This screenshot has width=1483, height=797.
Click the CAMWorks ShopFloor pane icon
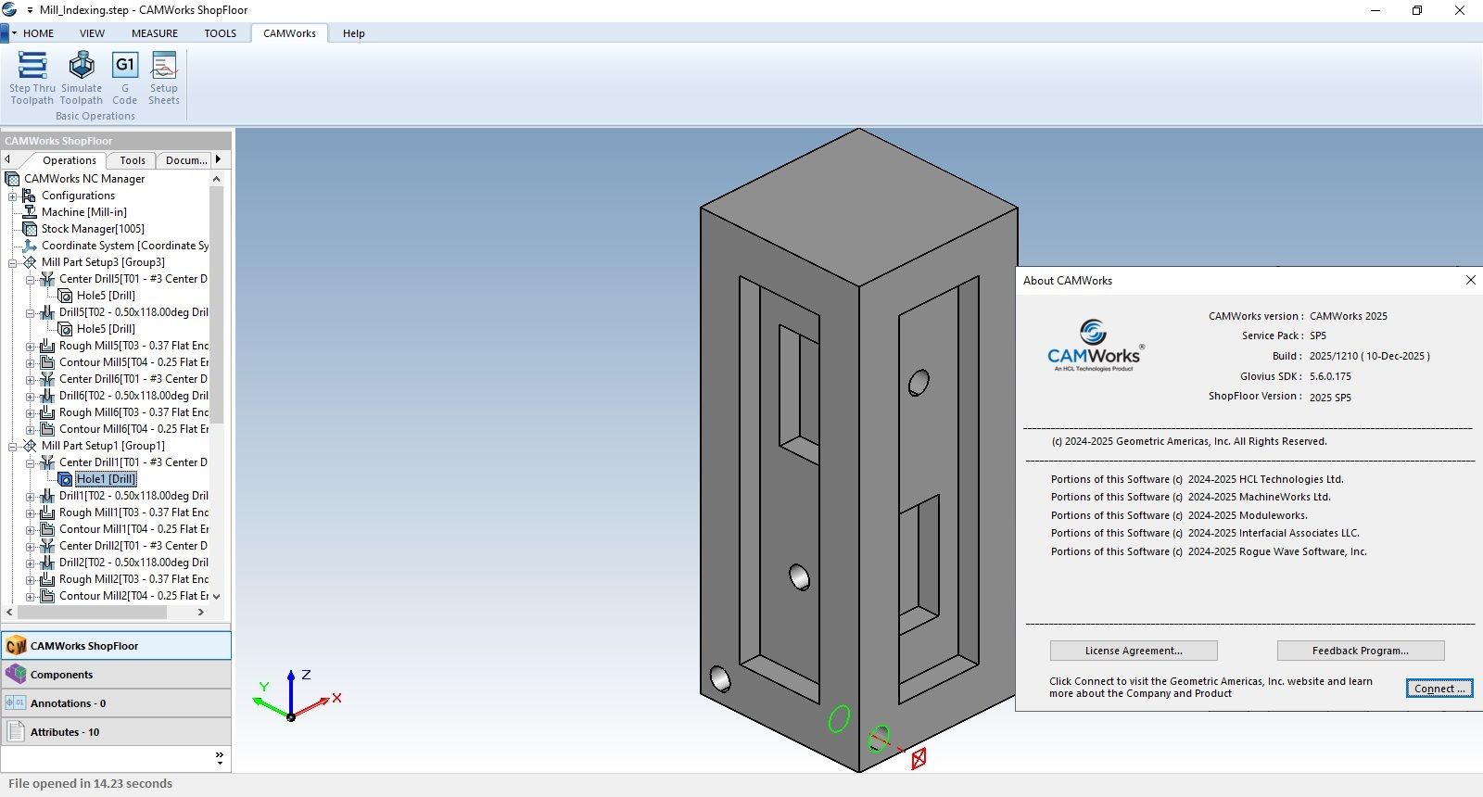click(16, 646)
